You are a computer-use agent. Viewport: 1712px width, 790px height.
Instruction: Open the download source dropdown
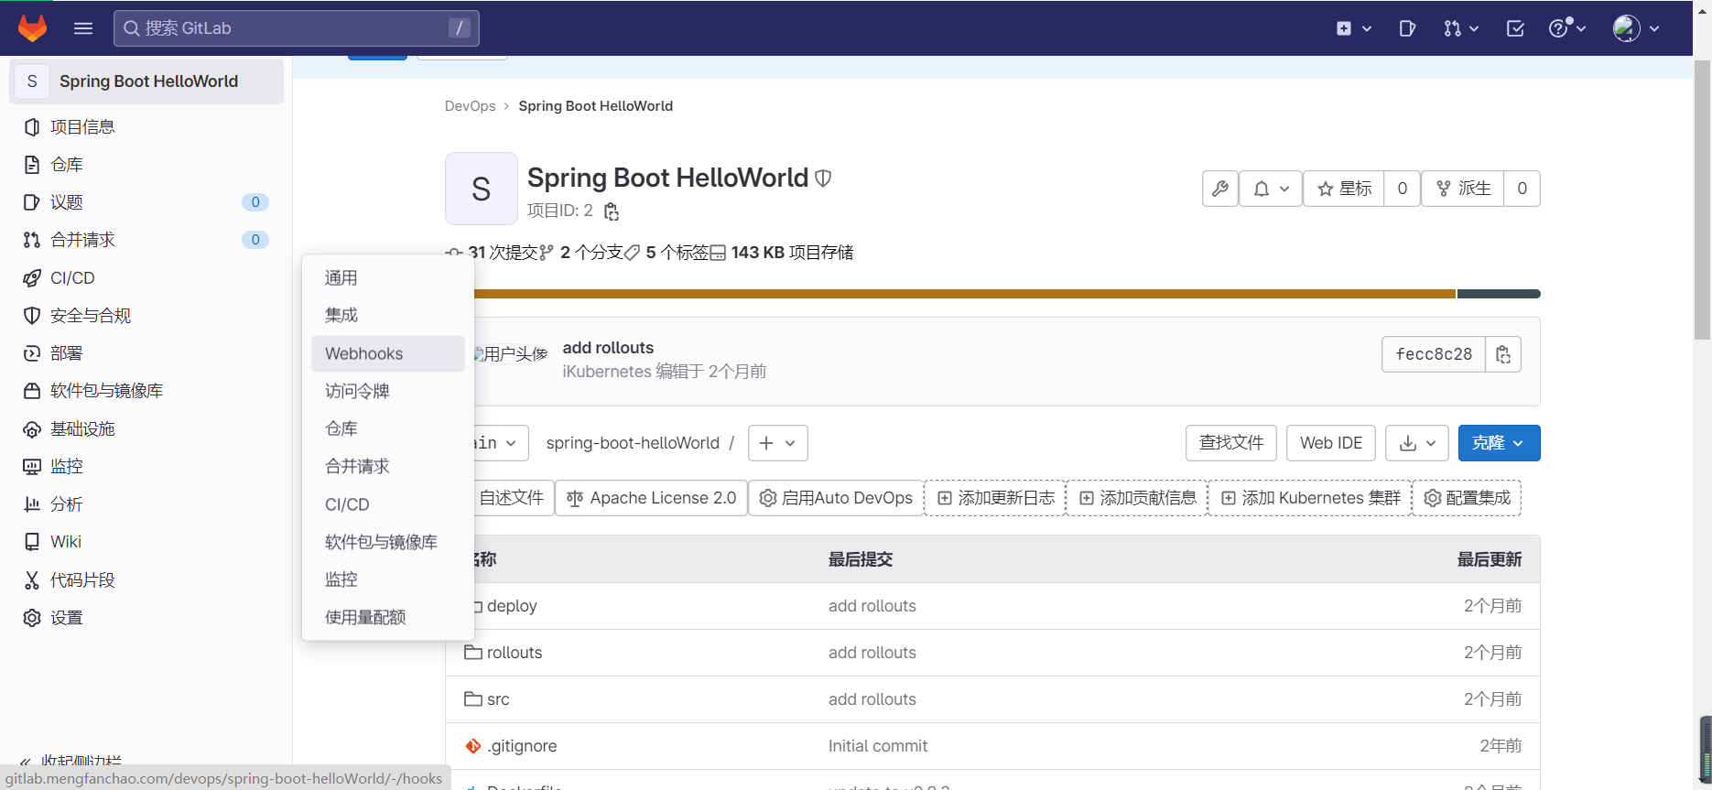tap(1417, 443)
